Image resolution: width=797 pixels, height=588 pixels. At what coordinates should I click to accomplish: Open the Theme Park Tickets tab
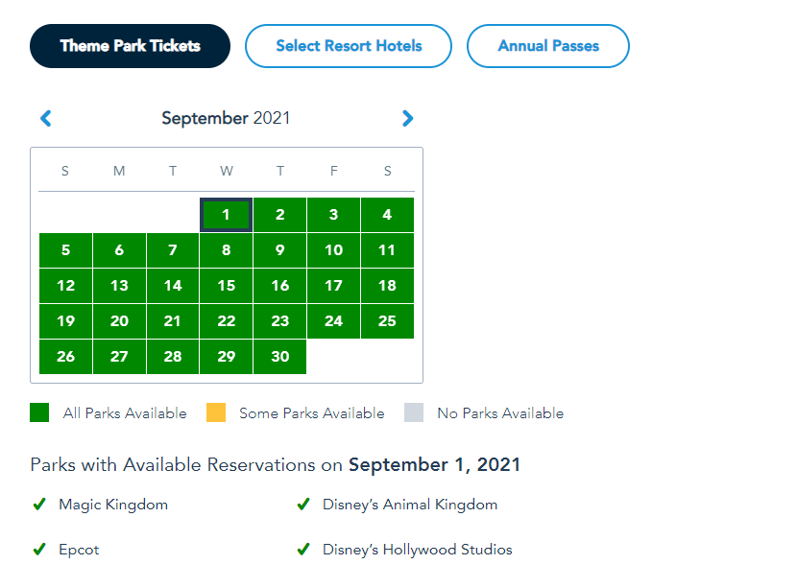tap(131, 46)
